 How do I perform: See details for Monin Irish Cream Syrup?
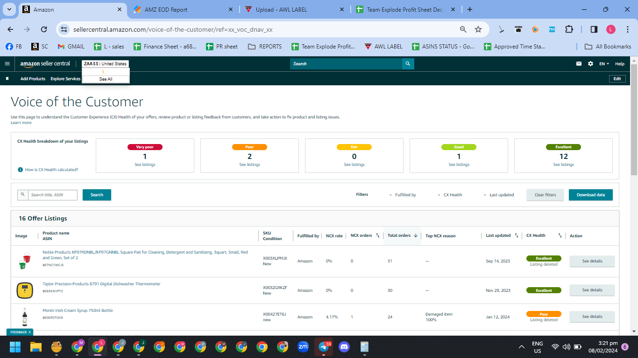click(592, 317)
